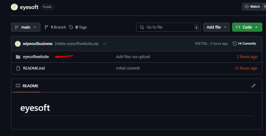The width and height of the screenshot is (266, 136).
Task: Click the Public visibility badge
Action: (x=47, y=7)
